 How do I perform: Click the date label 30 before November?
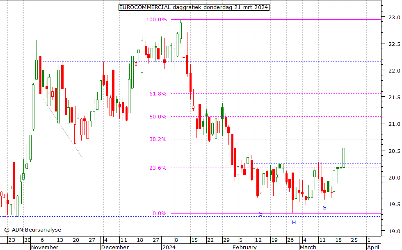pos(27,240)
